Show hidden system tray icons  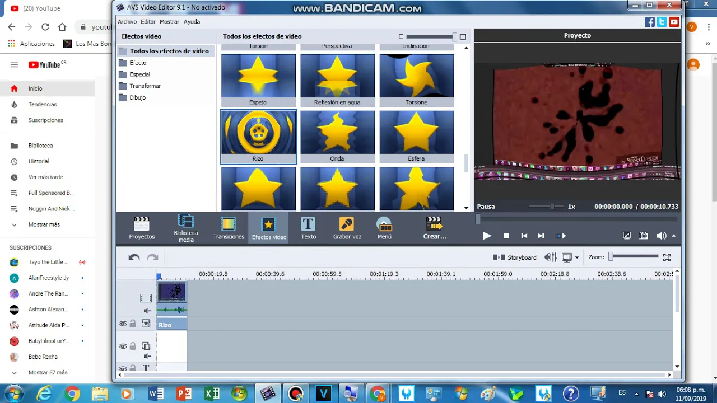[x=637, y=393]
